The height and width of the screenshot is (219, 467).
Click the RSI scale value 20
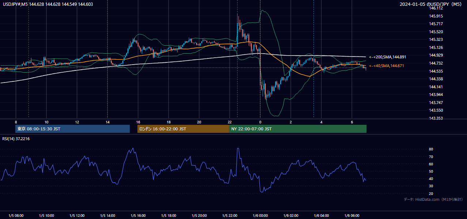point(431,193)
